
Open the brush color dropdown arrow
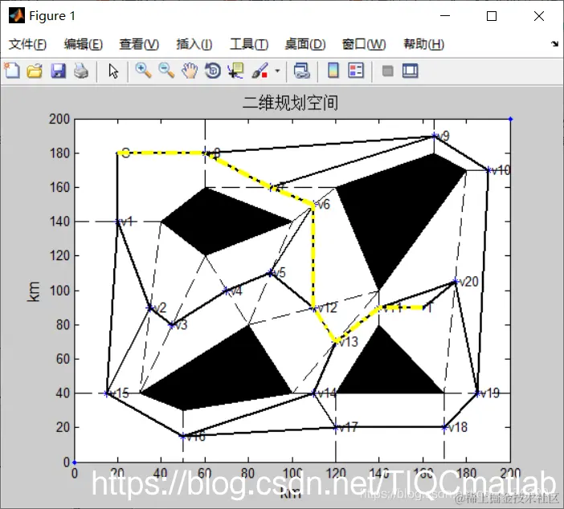(x=277, y=71)
